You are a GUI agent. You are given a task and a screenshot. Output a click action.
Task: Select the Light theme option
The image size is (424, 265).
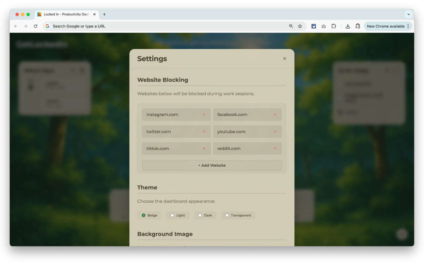point(178,215)
